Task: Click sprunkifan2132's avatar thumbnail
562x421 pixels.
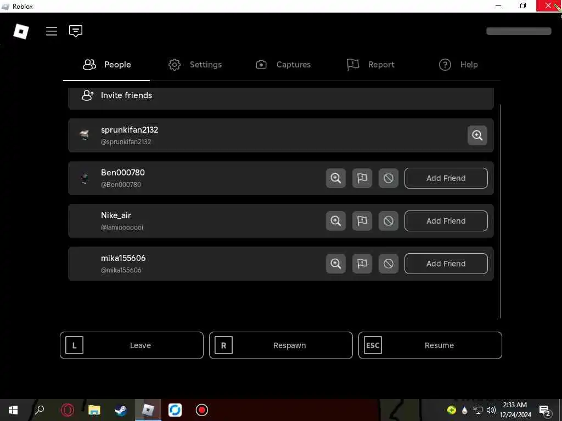Action: click(85, 135)
